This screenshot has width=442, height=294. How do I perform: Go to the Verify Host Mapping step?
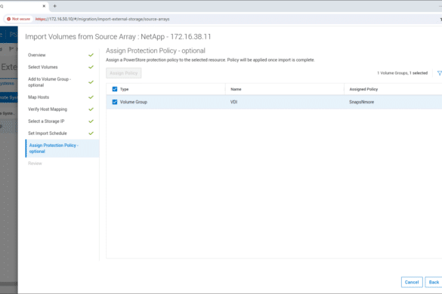click(x=48, y=109)
